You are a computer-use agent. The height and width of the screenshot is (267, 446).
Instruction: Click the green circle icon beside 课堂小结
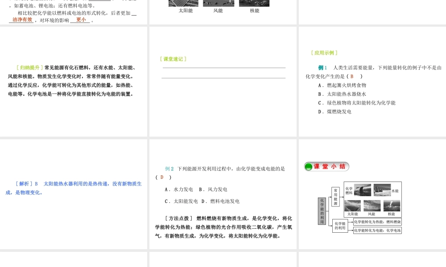click(x=308, y=166)
